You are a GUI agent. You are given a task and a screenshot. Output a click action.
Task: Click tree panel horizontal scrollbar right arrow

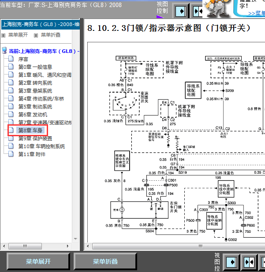point(68,246)
